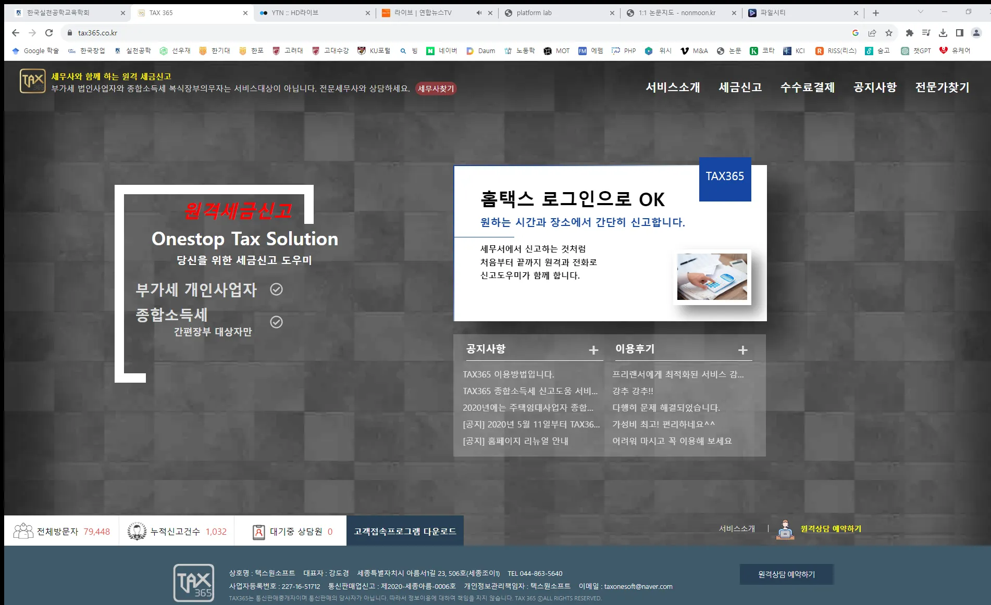Go back with the browser back arrow

click(x=16, y=33)
